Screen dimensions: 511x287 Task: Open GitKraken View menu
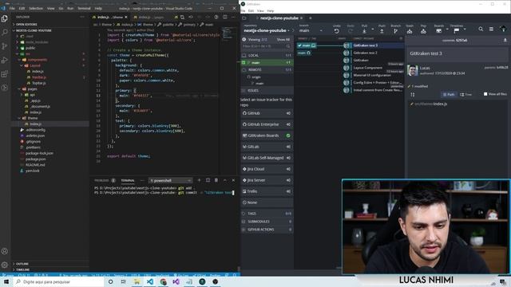(260, 10)
